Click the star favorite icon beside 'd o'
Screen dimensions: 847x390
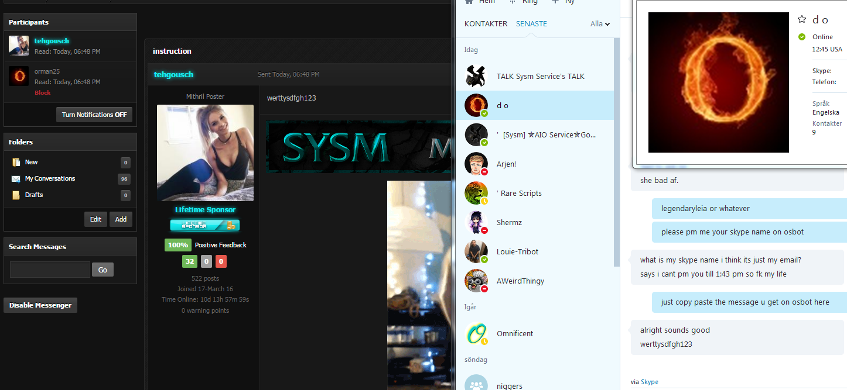coord(802,19)
